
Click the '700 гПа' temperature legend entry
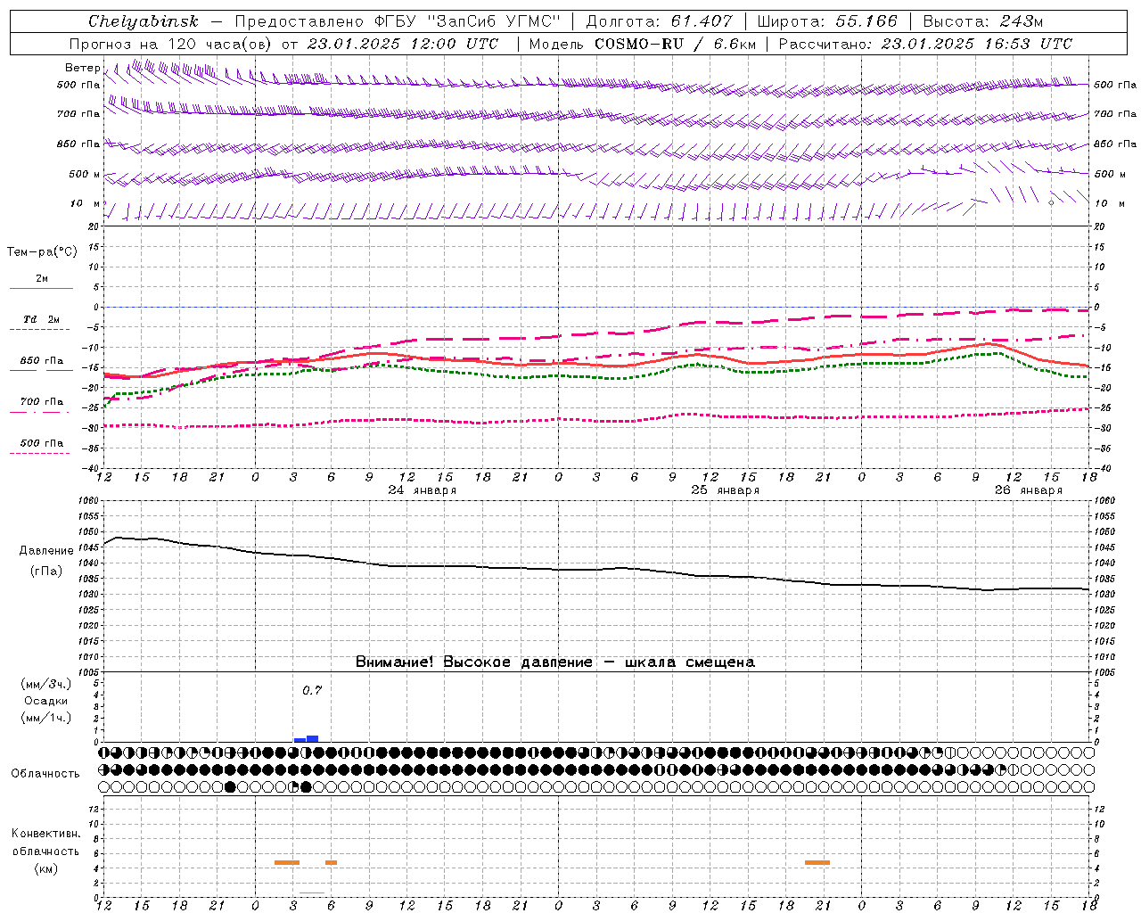(42, 401)
